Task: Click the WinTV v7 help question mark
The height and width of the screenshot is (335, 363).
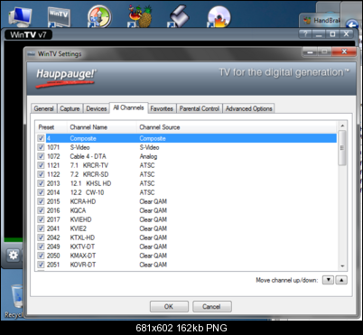Action: pos(305,34)
